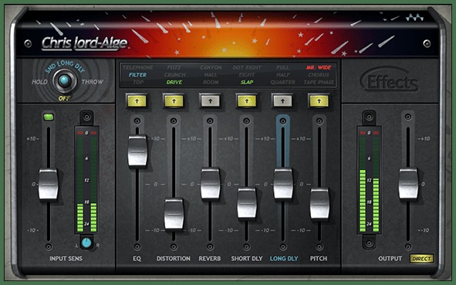456x285 pixels.
Task: Click the INPUT SENS label
Action: [x=66, y=259]
